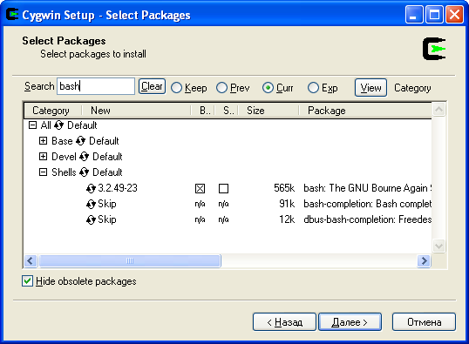The image size is (469, 344).
Task: Select the Exp radio button
Action: [313, 88]
